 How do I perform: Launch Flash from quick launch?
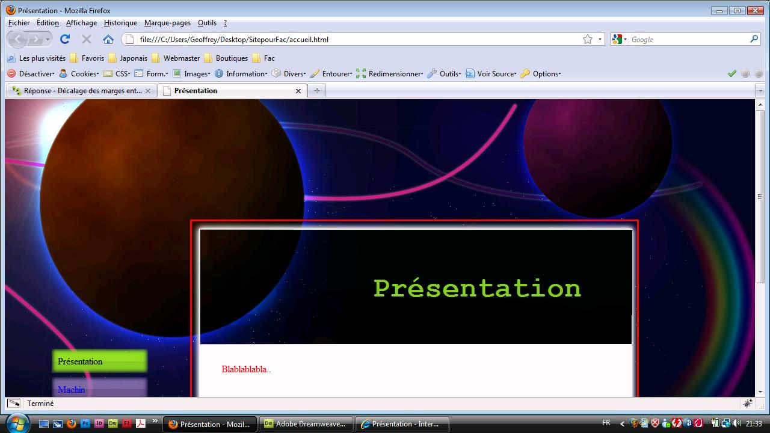tap(127, 423)
